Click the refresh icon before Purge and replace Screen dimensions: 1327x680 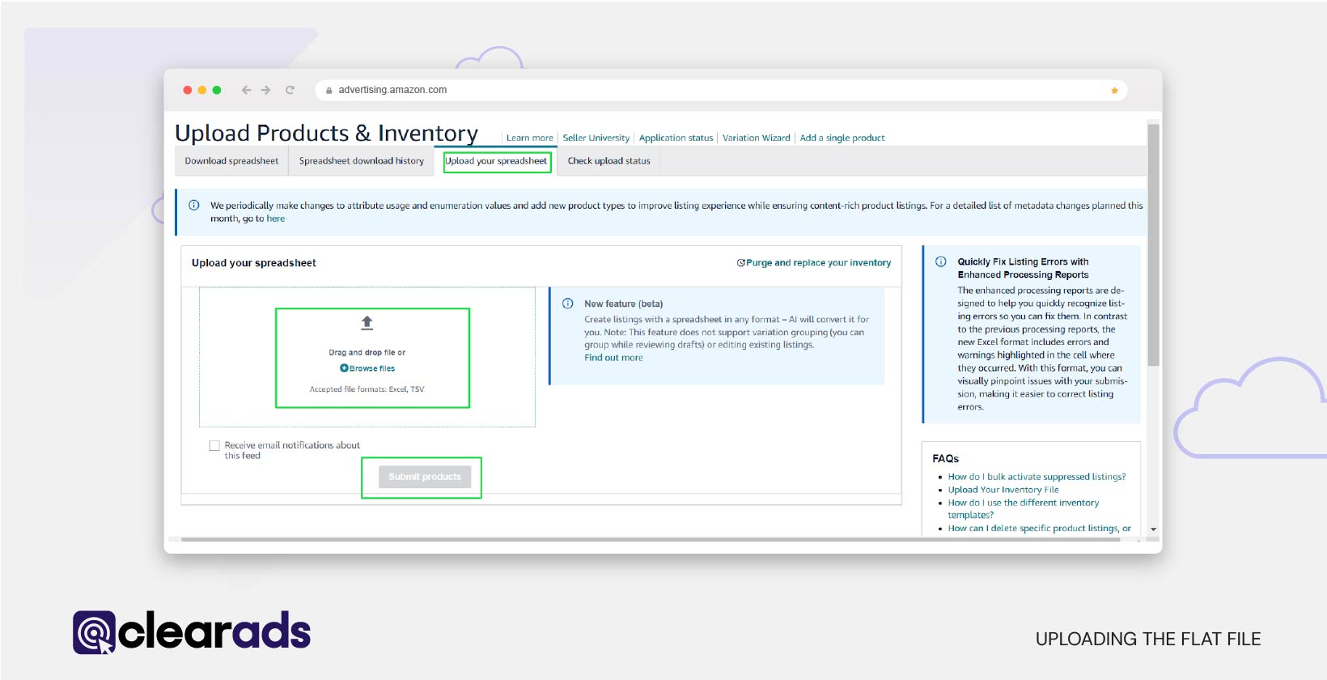pos(740,263)
